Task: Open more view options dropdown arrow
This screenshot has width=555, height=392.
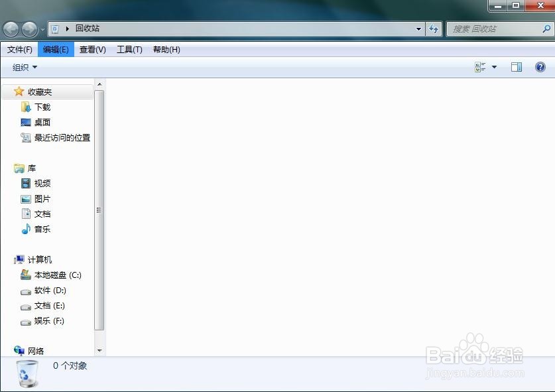Action: tap(494, 67)
